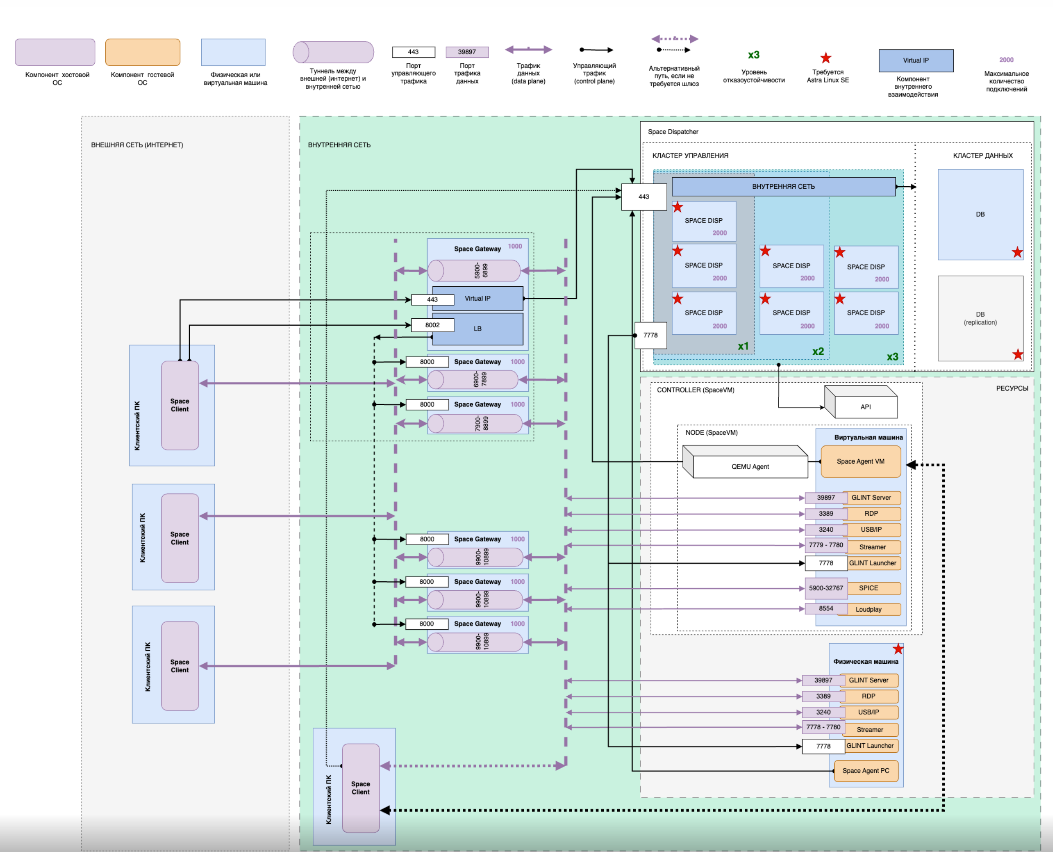Click the legend tunnel cylinder shape
The height and width of the screenshot is (852, 1053).
tap(334, 52)
